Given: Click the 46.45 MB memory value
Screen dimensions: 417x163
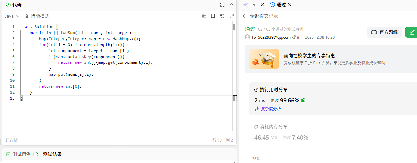Looking at the screenshot, I should 266,137.
